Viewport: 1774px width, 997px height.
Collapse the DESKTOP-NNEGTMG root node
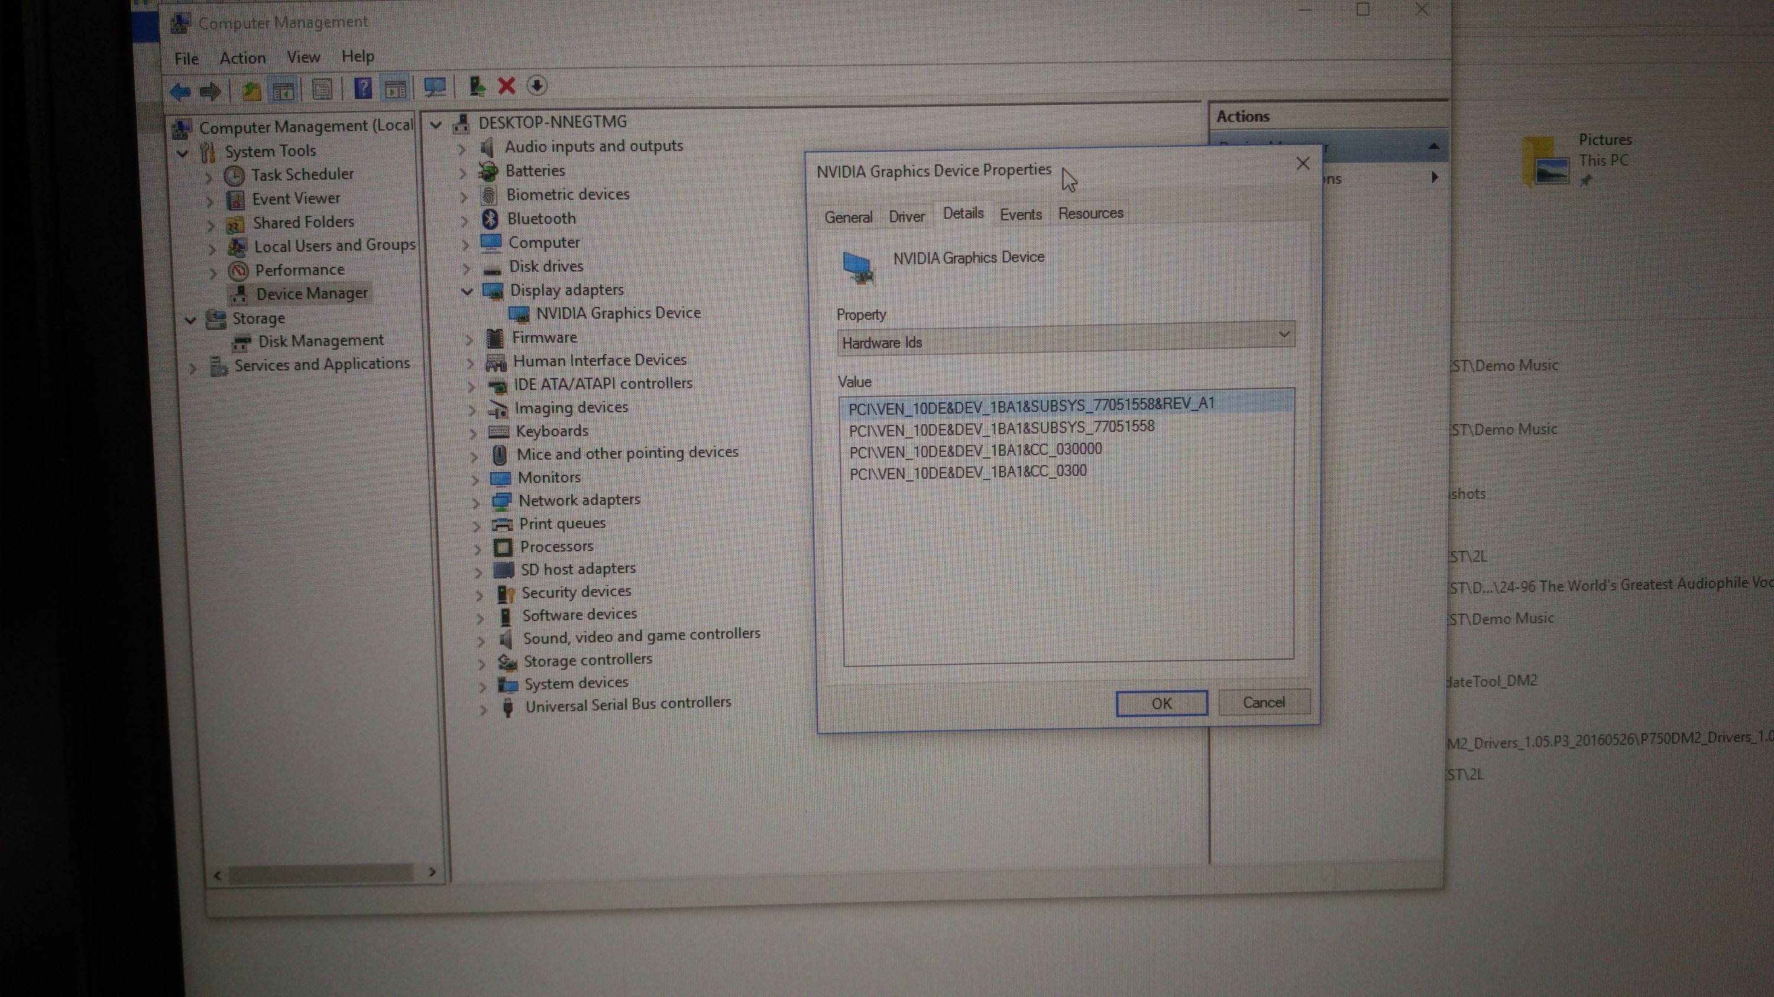[x=435, y=125]
